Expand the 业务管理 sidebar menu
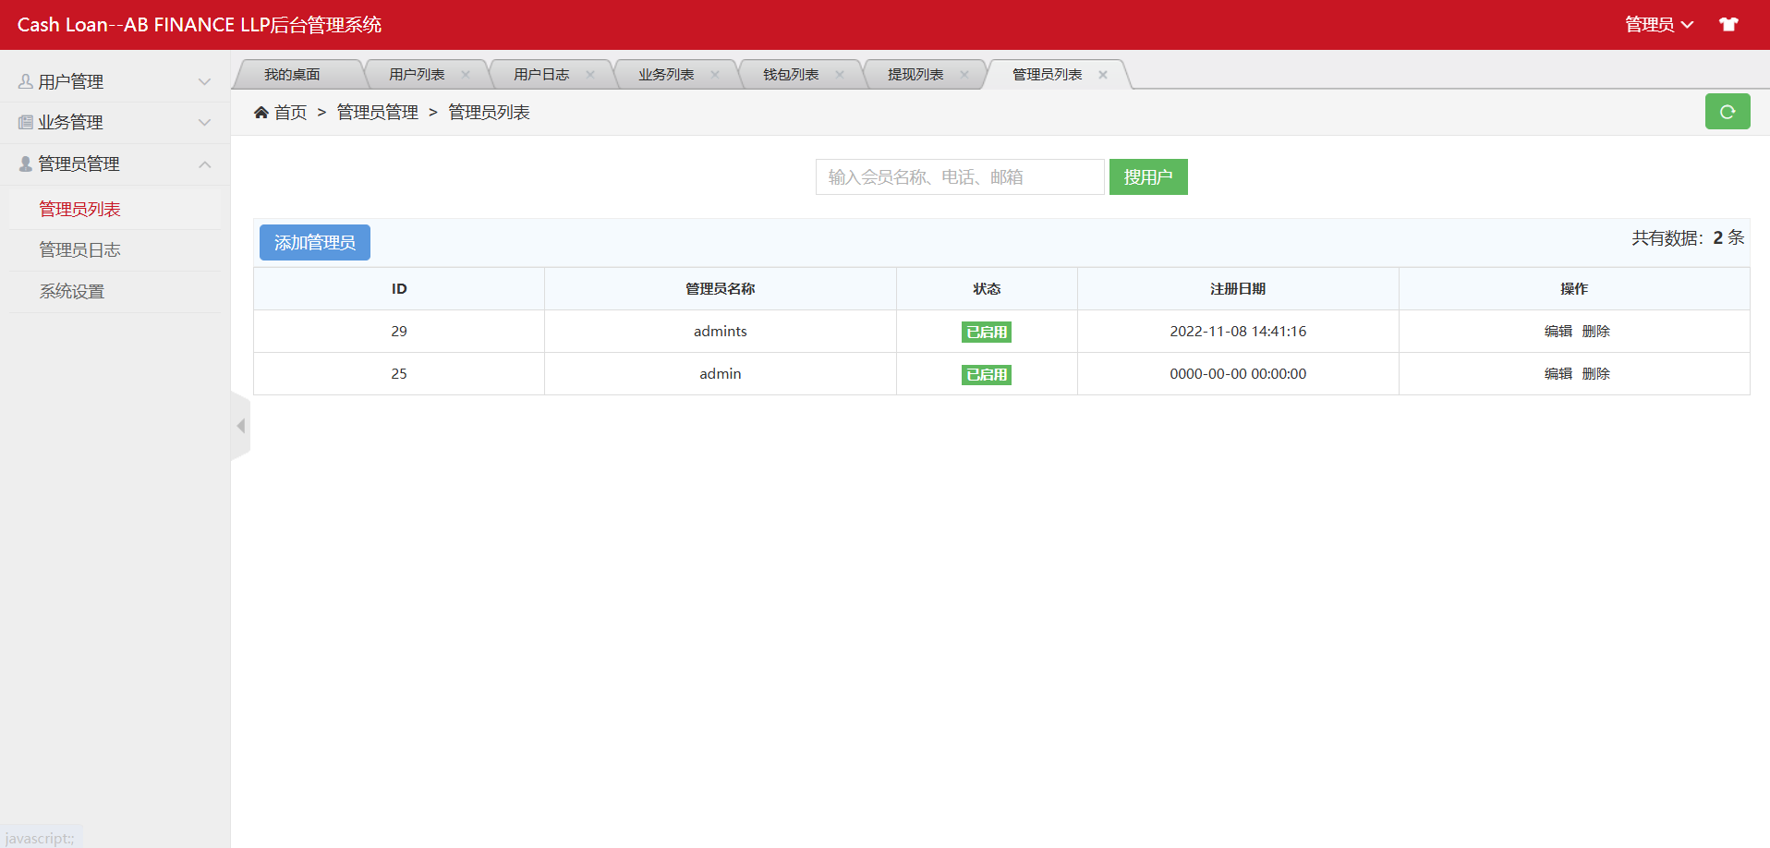This screenshot has height=848, width=1770. click(x=115, y=122)
